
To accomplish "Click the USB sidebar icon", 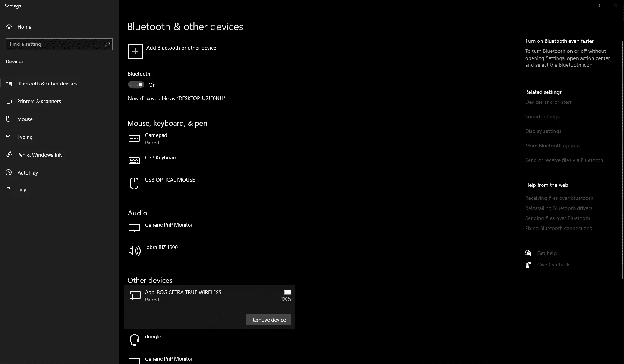I will pos(9,190).
